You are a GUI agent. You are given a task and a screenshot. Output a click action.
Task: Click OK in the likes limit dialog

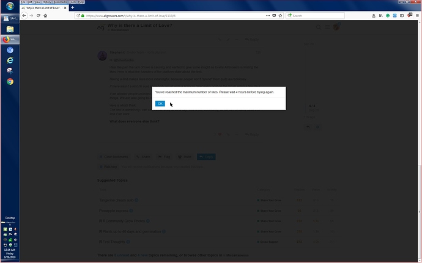coord(160,104)
